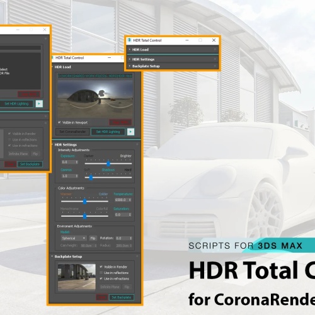Click the Exposure spinner arrows
This screenshot has width=315, height=315.
pos(77,162)
